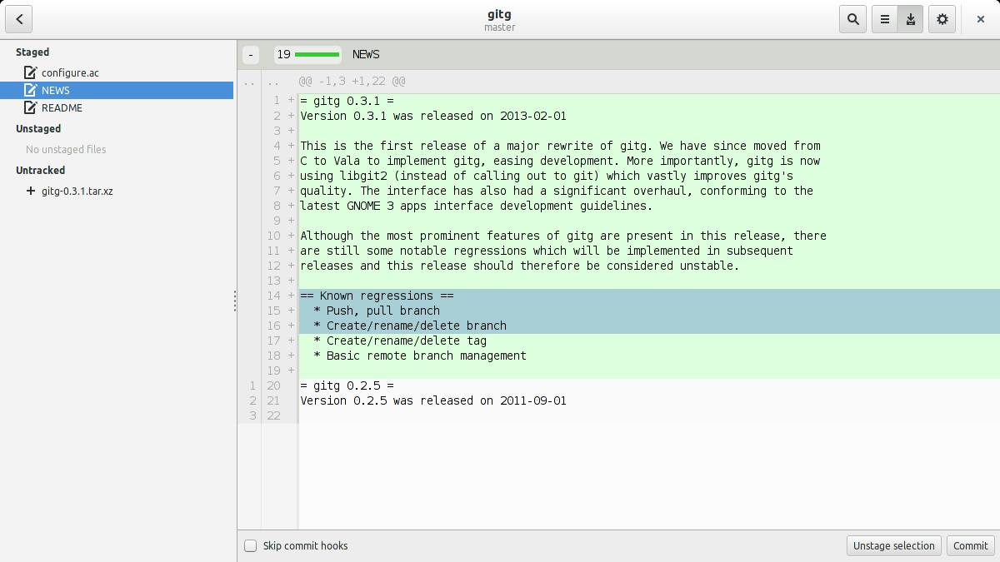Click the Staged section header
The width and height of the screenshot is (1000, 562).
[32, 52]
